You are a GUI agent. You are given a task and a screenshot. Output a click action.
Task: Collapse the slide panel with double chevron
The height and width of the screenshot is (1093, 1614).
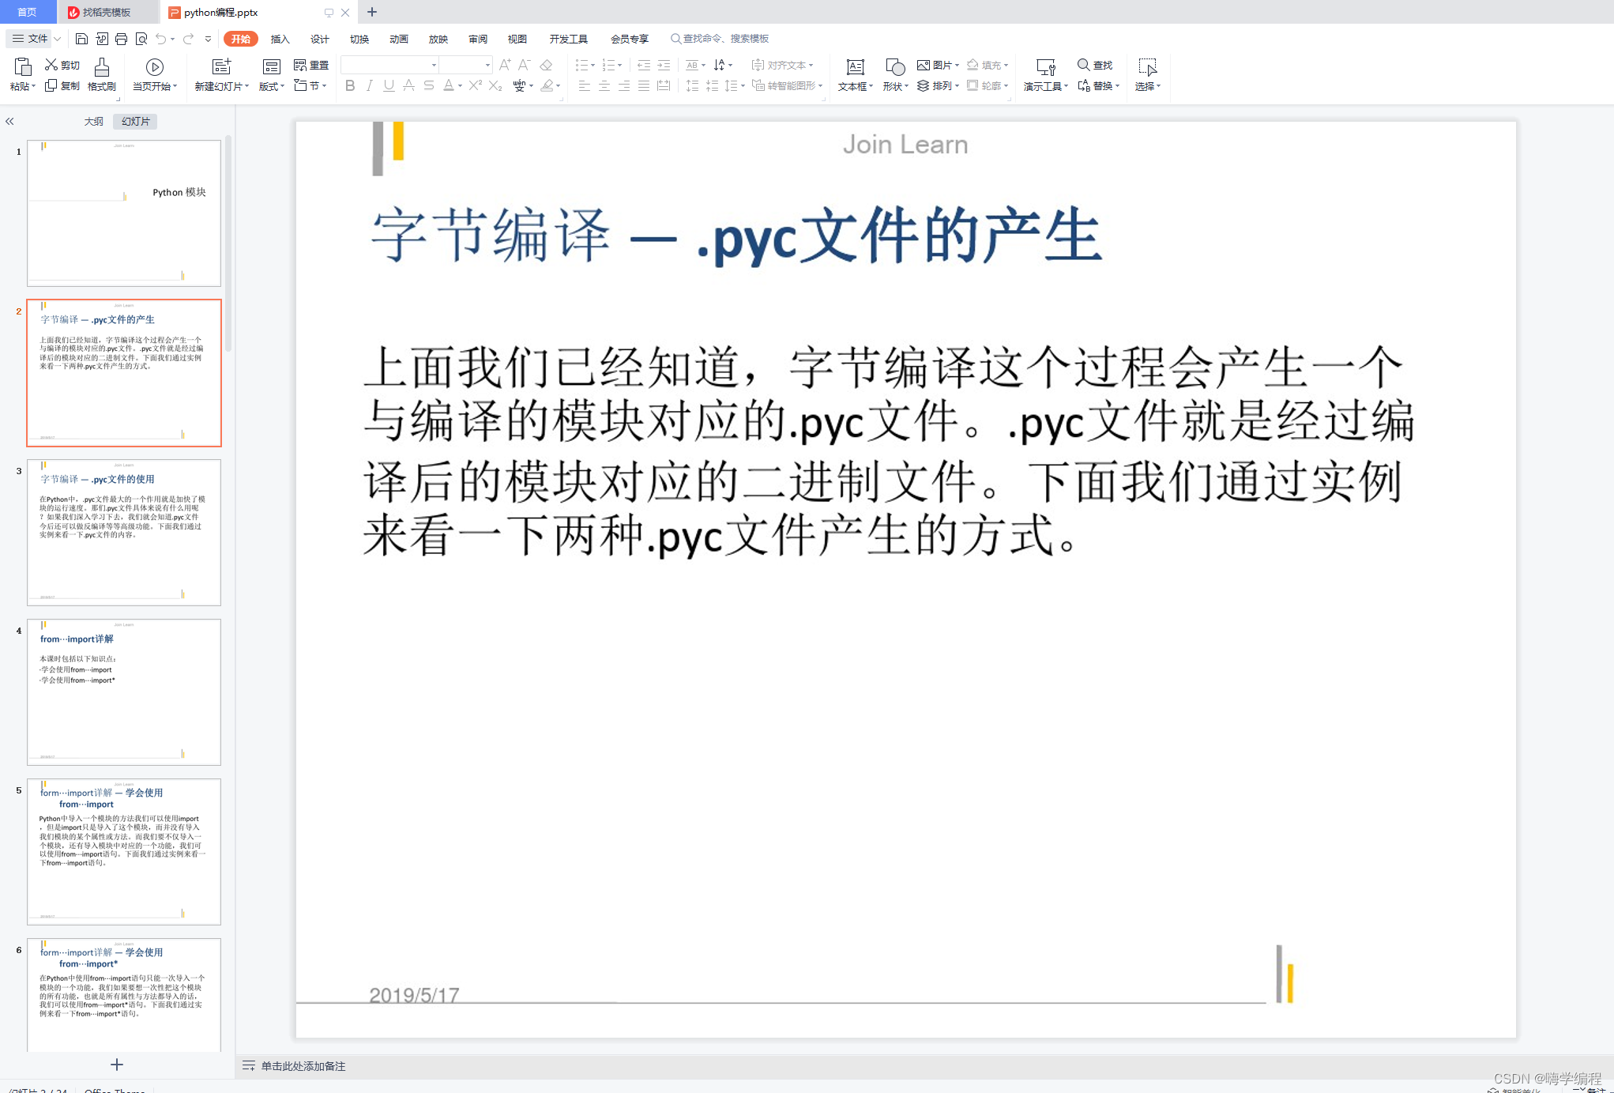[9, 122]
